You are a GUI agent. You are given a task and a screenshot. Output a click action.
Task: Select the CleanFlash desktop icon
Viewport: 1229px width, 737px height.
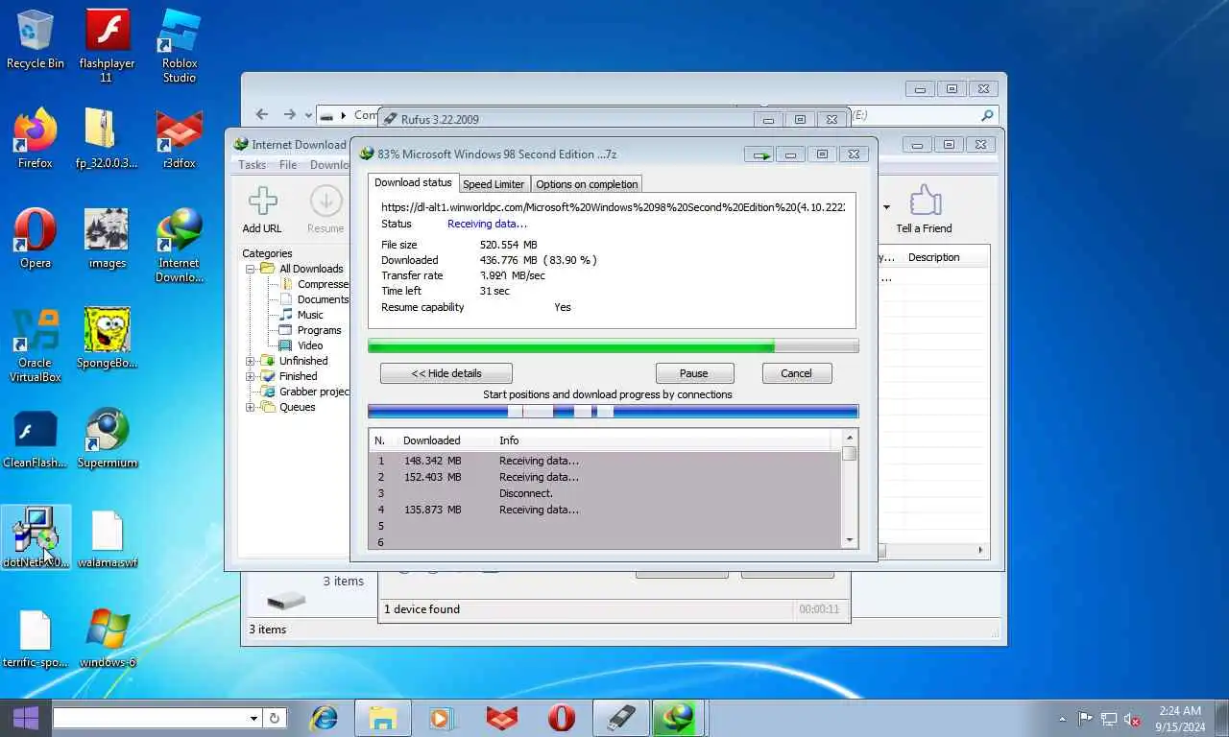click(x=36, y=439)
